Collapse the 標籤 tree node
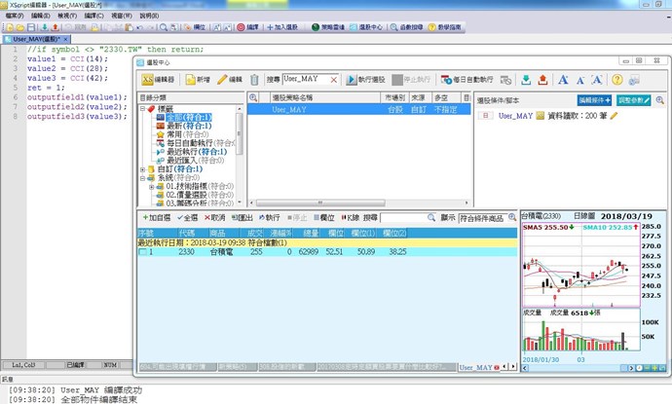Viewport: 672px width, 404px height. tap(143, 108)
